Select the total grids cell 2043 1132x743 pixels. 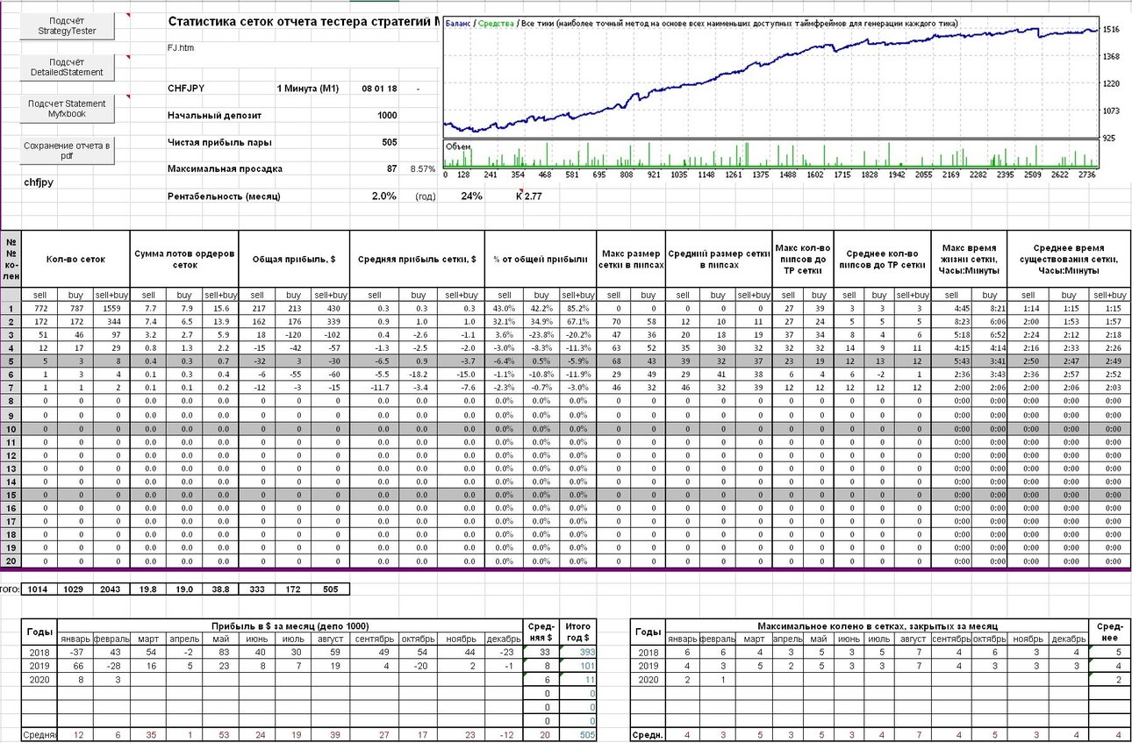pyautogui.click(x=111, y=589)
